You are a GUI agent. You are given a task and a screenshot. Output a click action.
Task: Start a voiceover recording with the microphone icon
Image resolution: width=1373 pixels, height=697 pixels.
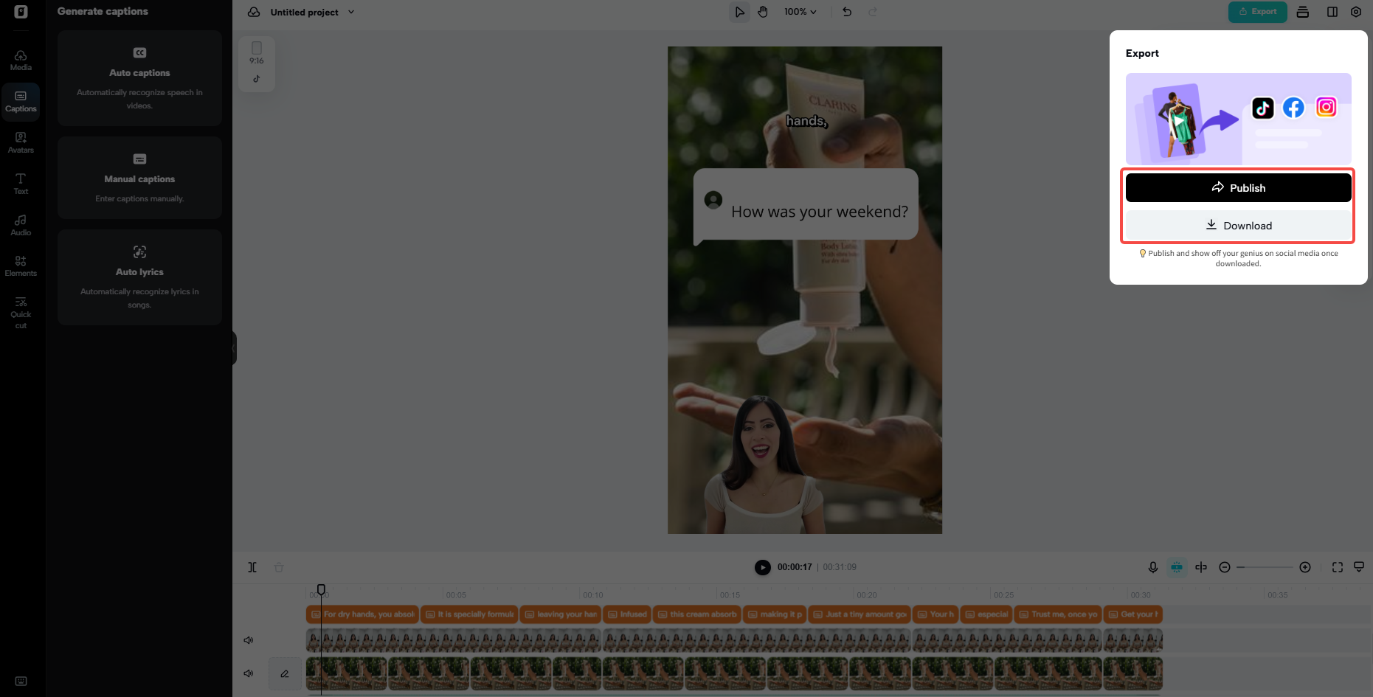tap(1152, 567)
